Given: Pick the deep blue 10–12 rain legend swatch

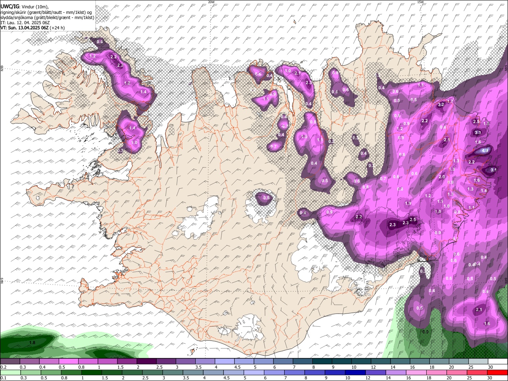Looking at the screenshot, I should (356, 372).
